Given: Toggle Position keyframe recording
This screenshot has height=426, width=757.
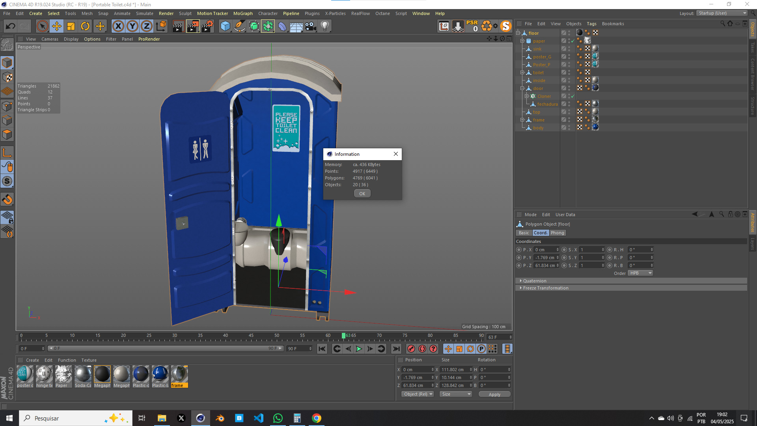Looking at the screenshot, I should [x=448, y=349].
